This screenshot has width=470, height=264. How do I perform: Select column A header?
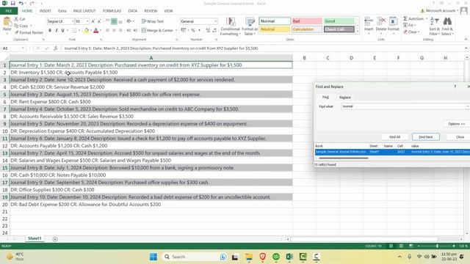[x=151, y=58]
